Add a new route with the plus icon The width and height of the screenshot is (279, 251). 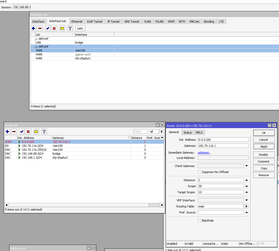click(x=7, y=132)
